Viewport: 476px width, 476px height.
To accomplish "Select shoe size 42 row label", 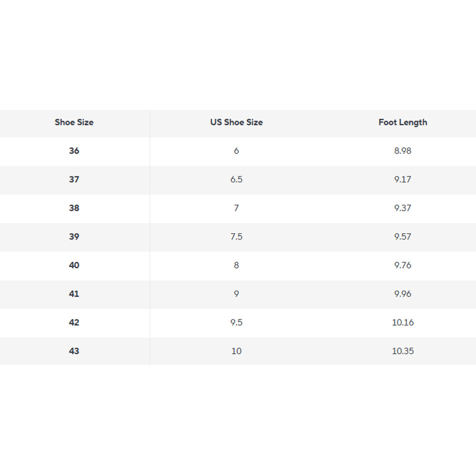I will 74,322.
